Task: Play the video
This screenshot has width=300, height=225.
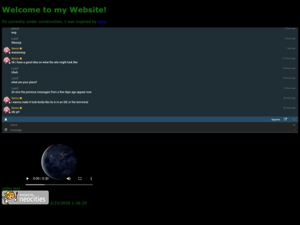Action: (x=27, y=178)
